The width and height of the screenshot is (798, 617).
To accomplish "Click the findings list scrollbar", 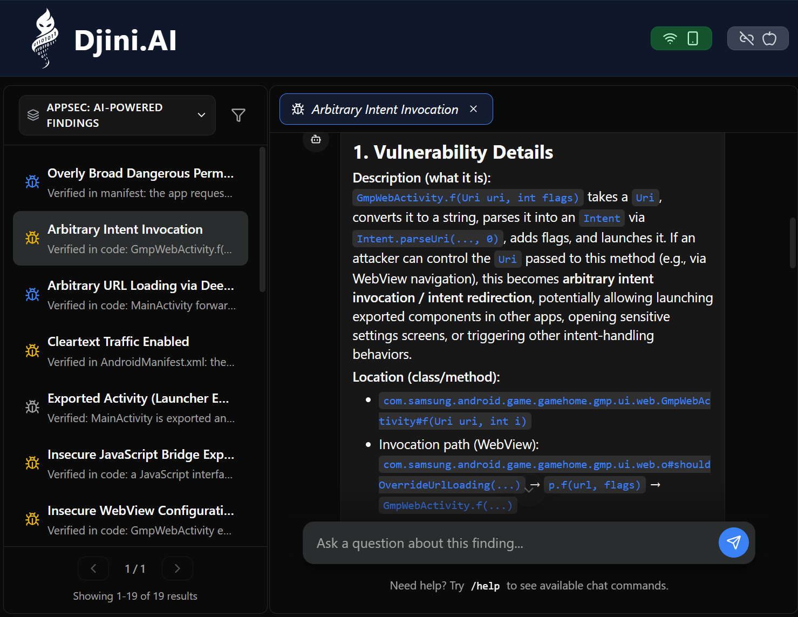I will [x=263, y=219].
